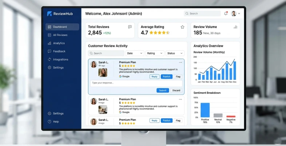Expand the profile menu chevron
Image resolution: width=286 pixels, height=146 pixels.
point(239,14)
